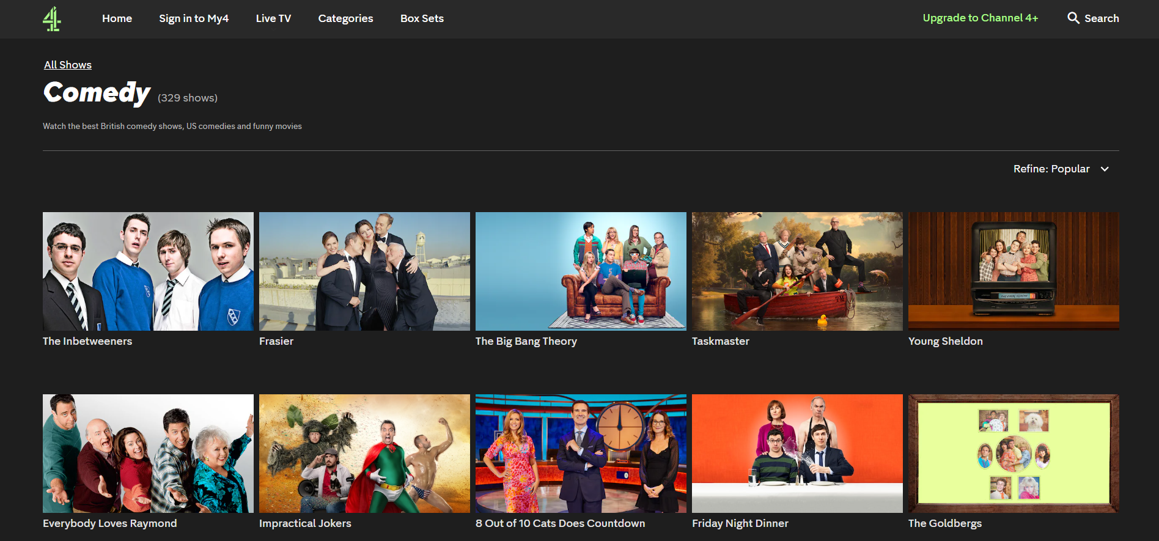1159x541 pixels.
Task: Open Everybody Loves Raymond thumbnail
Action: (148, 454)
